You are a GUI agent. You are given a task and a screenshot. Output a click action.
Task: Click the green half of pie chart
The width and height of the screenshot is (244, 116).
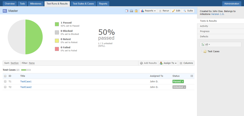pos(34,37)
